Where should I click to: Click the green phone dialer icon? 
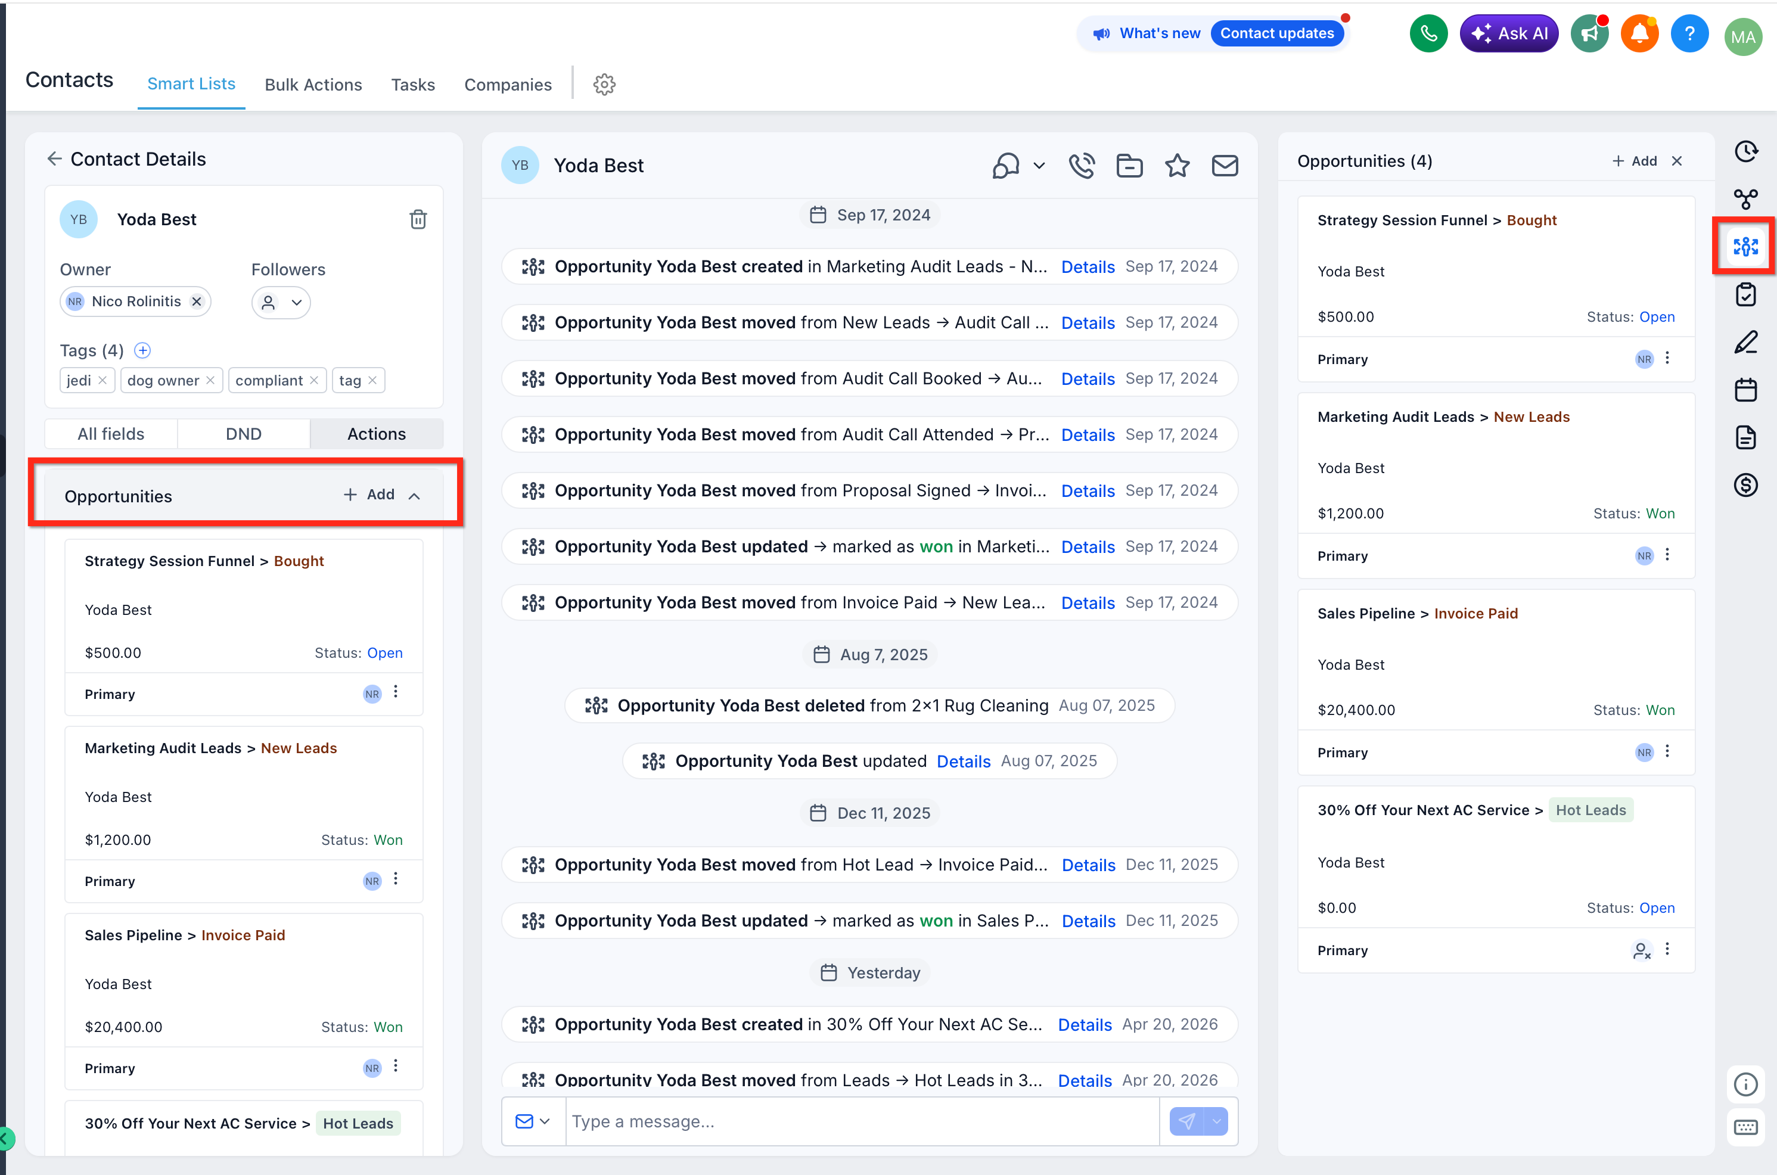click(x=1428, y=34)
